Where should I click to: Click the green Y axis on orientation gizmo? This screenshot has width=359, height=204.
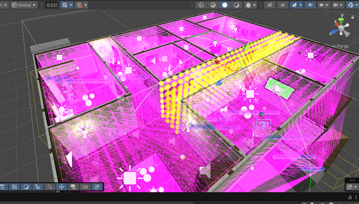(341, 22)
